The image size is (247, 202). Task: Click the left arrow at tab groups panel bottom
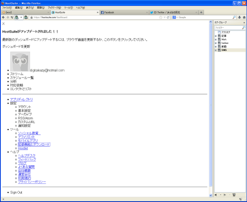(216, 195)
